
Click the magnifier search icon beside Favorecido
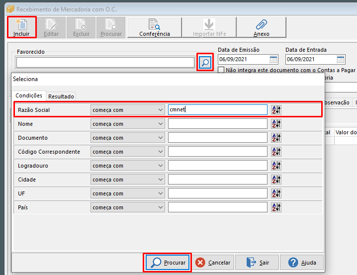pos(205,62)
